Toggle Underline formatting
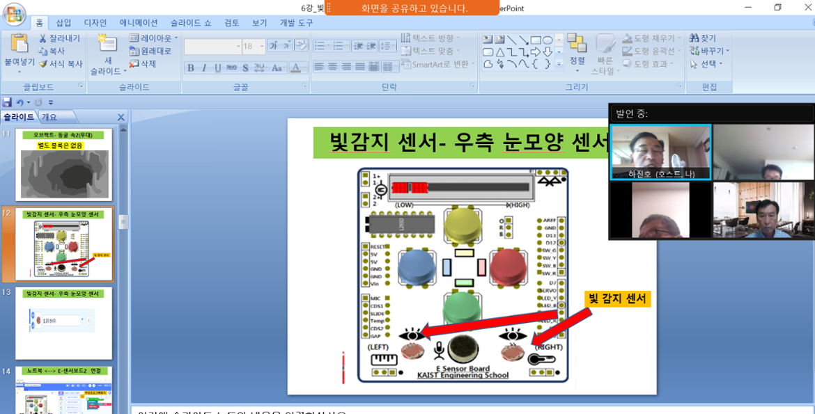815x414 pixels. [x=218, y=68]
